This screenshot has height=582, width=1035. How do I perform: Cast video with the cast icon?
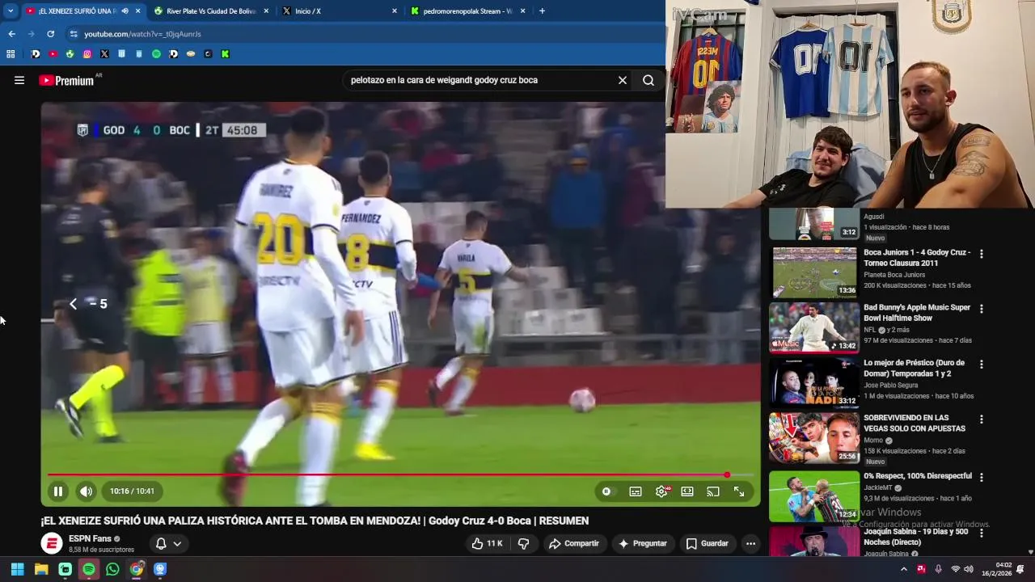(x=713, y=491)
